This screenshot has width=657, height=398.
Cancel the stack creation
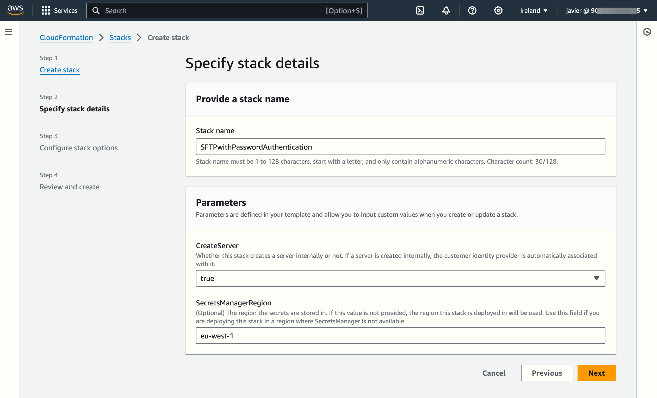click(x=494, y=373)
